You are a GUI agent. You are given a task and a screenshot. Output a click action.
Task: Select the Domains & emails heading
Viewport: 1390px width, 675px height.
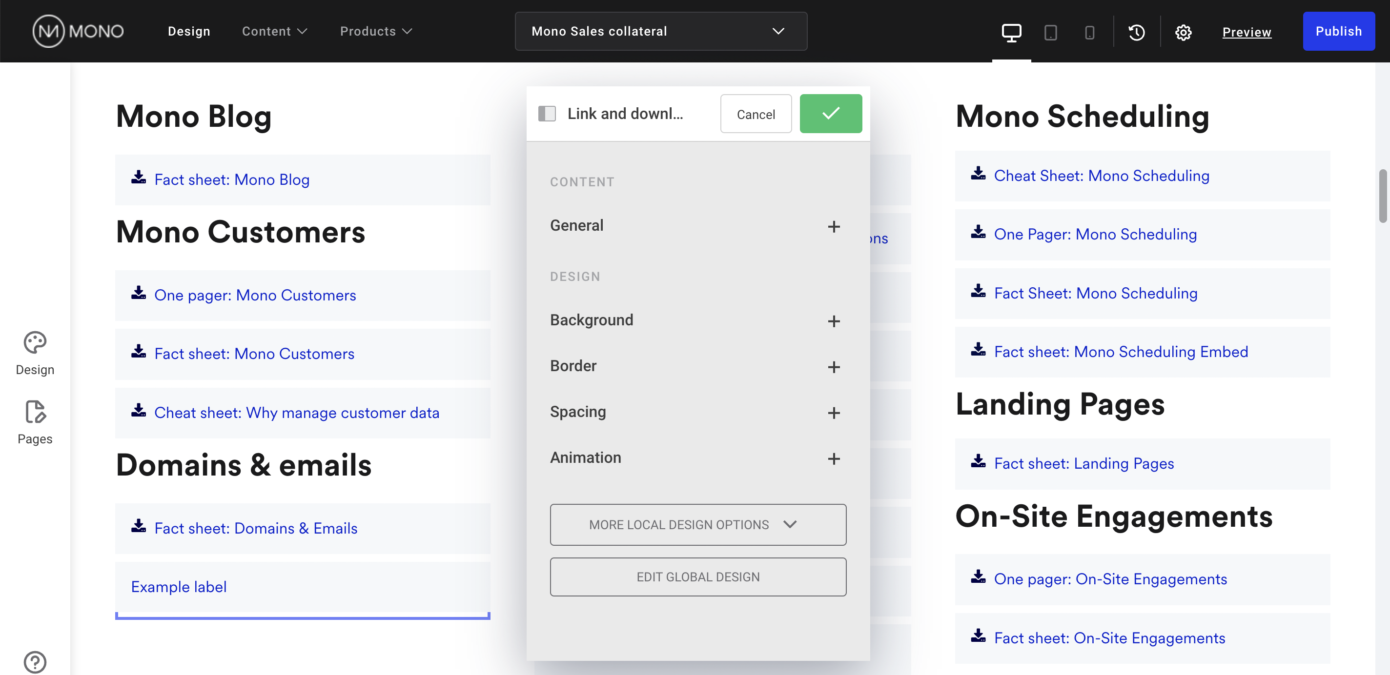[244, 465]
